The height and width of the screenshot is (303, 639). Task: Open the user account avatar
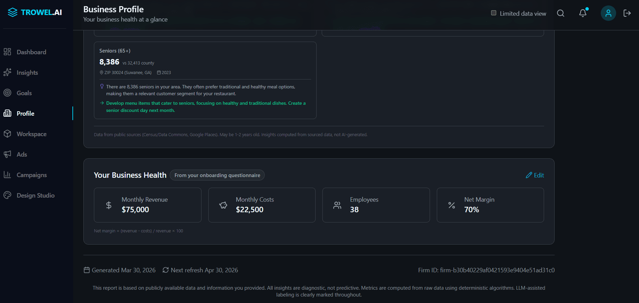point(608,13)
